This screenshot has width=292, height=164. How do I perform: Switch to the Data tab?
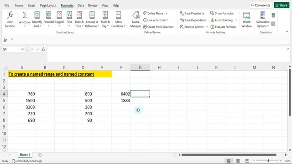pos(81,5)
